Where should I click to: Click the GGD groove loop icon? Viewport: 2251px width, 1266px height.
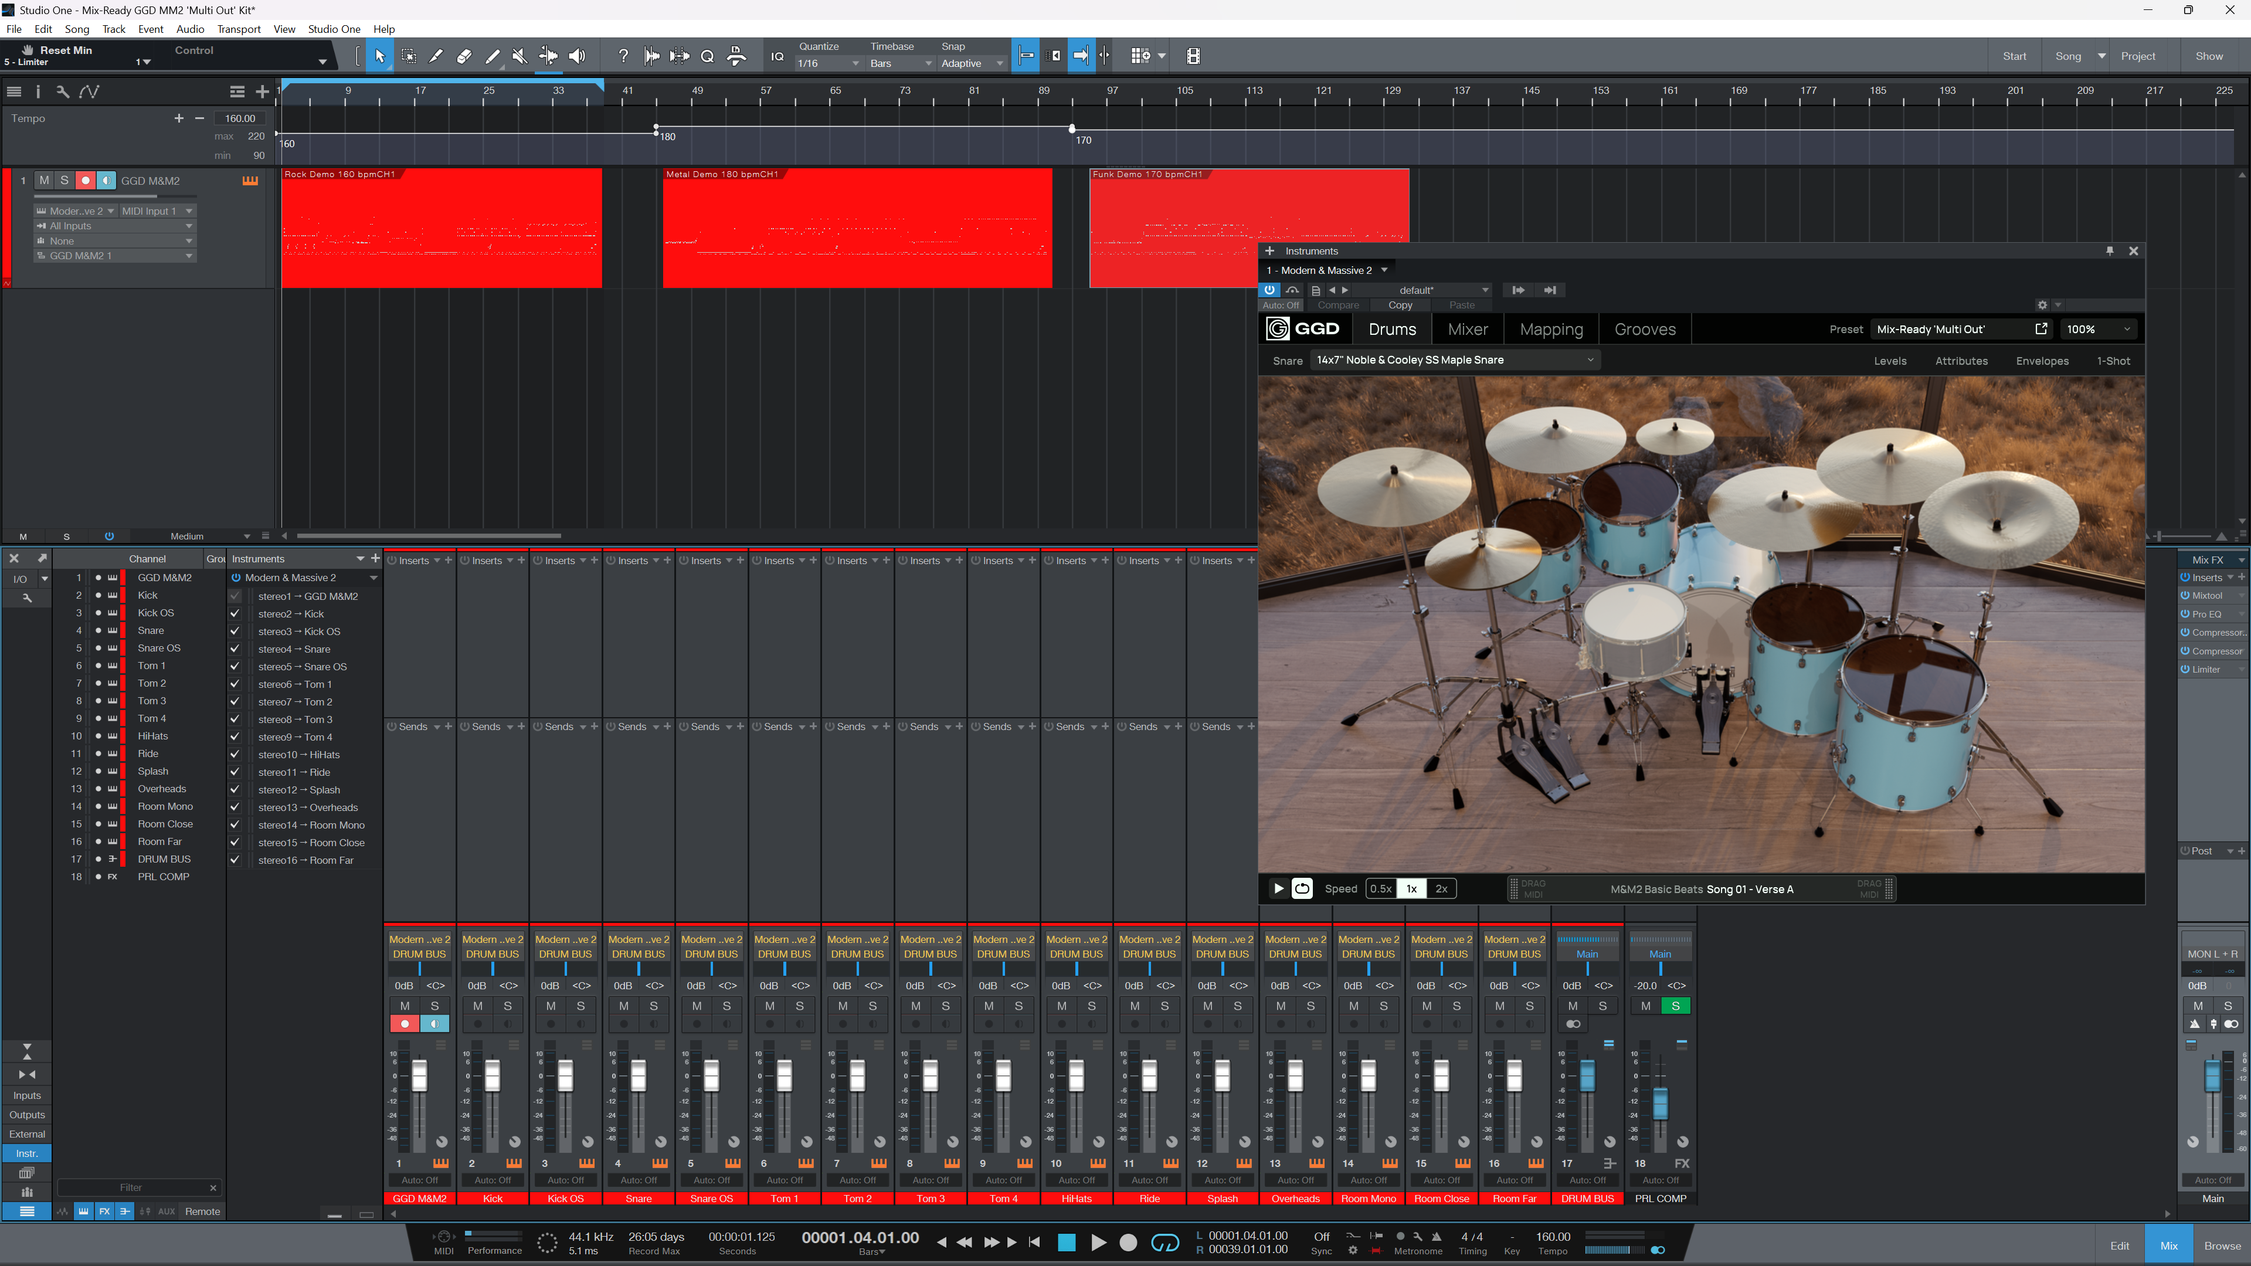point(1302,888)
